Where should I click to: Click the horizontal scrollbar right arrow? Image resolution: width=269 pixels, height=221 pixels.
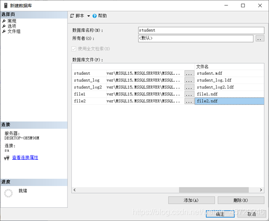click(x=261, y=190)
